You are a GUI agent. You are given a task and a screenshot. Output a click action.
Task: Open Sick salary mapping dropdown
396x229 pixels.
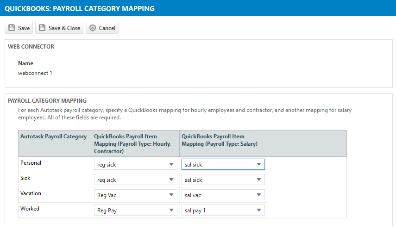point(223,179)
